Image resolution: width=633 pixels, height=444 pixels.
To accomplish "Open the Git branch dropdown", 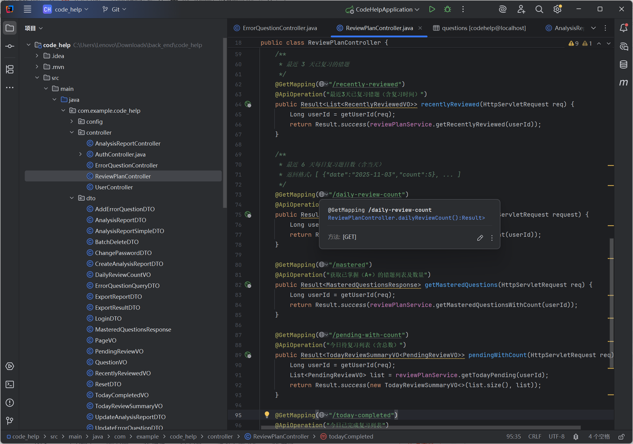I will coord(114,9).
